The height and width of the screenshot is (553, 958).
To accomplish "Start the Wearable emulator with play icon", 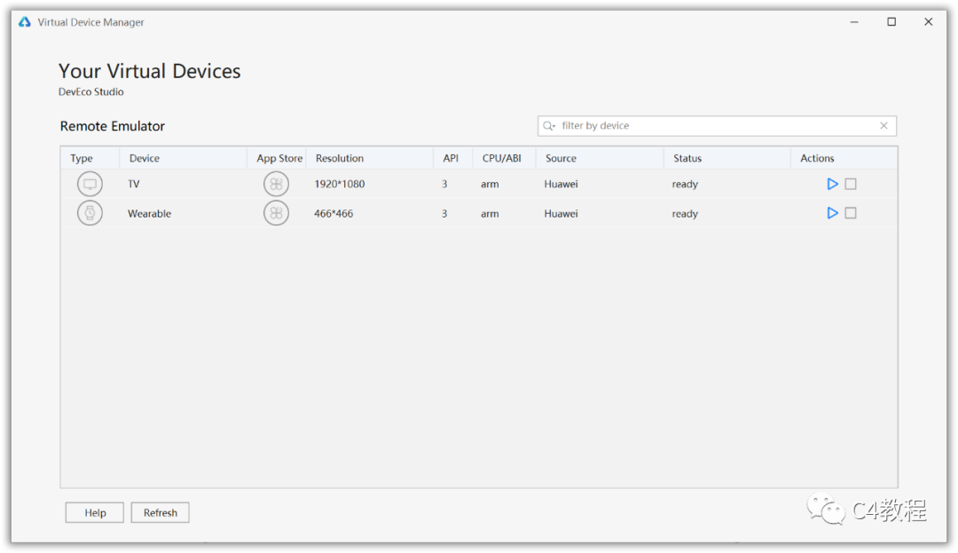I will click(x=832, y=213).
